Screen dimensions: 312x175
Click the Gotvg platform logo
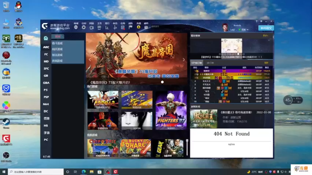coord(45,26)
